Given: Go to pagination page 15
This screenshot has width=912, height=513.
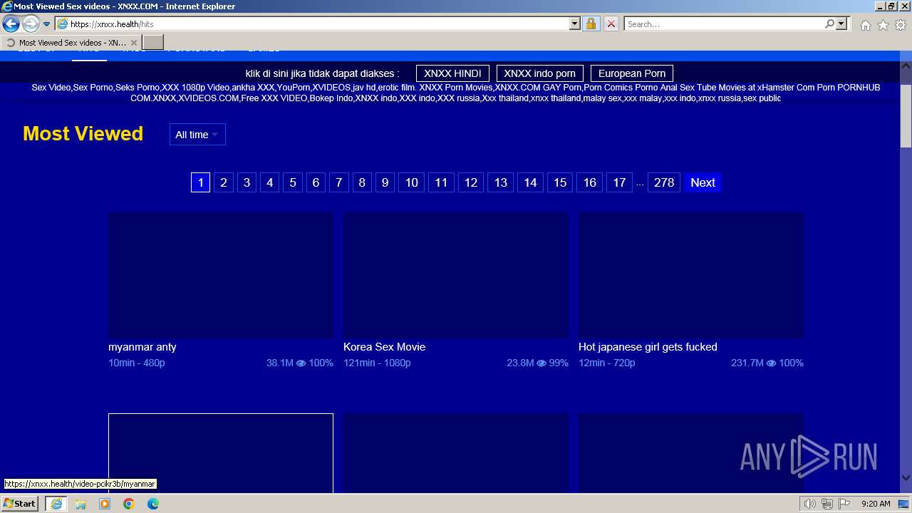Looking at the screenshot, I should [560, 182].
